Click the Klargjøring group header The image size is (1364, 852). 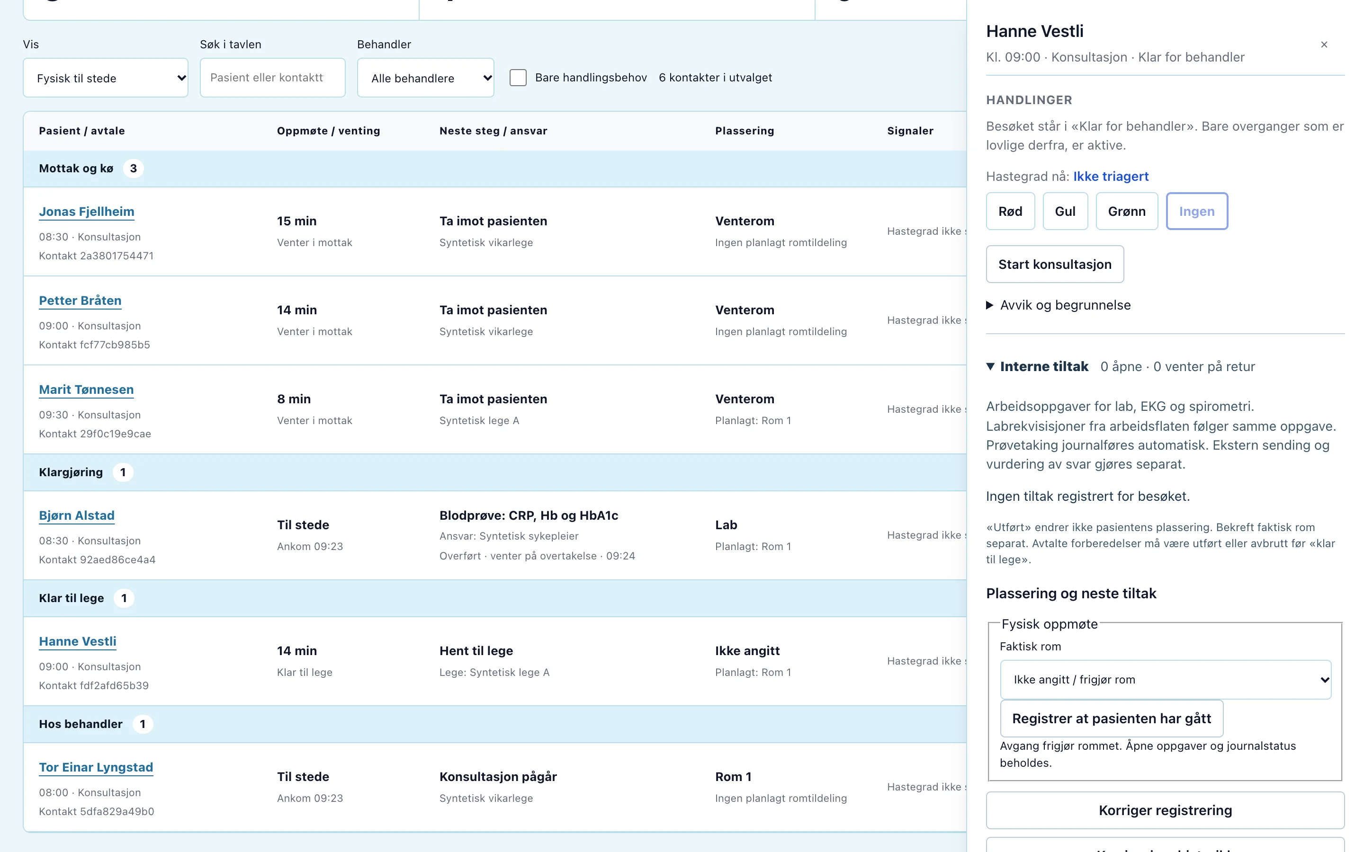click(495, 472)
